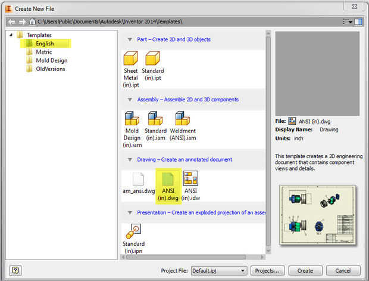Click the 'Display Name:' Drawing value
The height and width of the screenshot is (281, 369).
click(x=329, y=129)
